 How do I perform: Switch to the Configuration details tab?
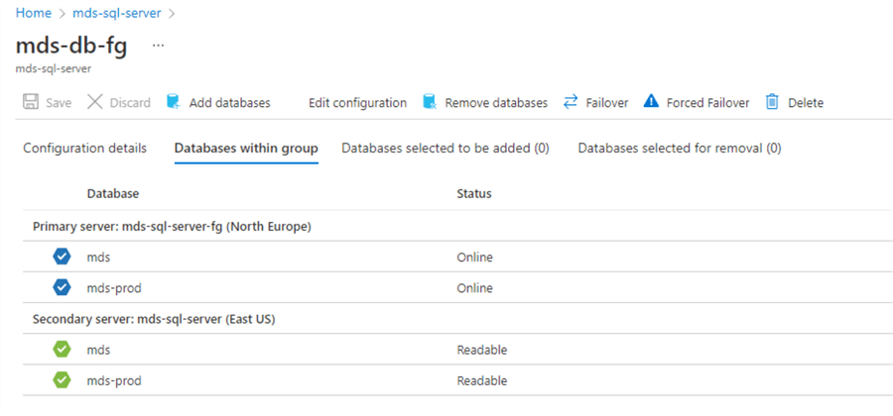pos(84,149)
